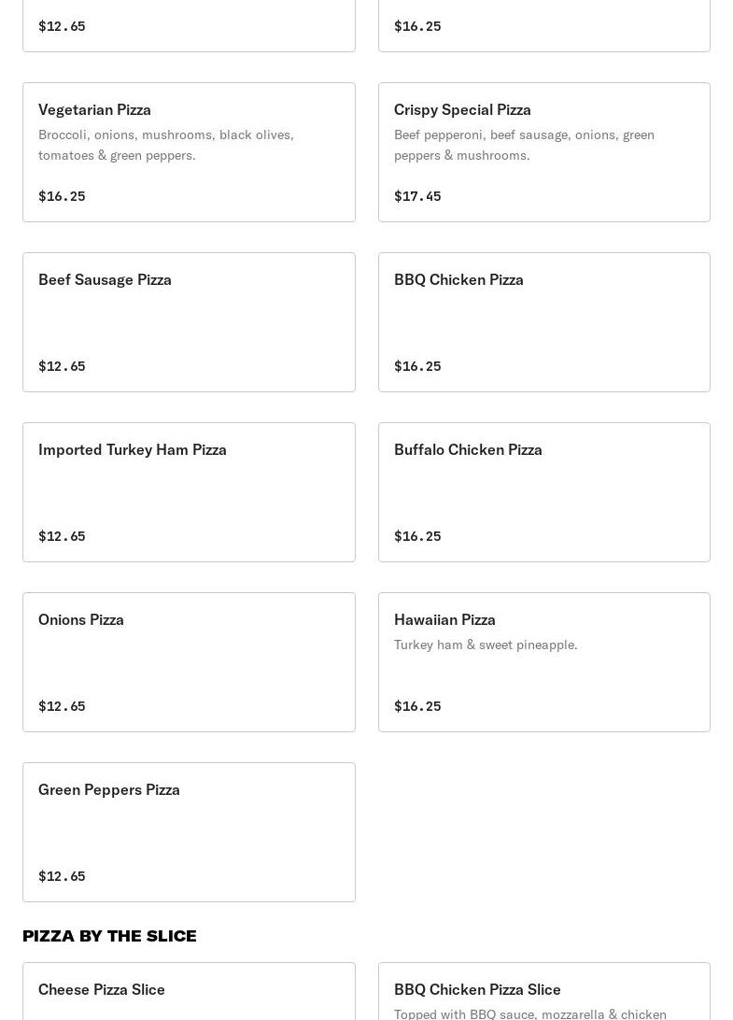Click the Vegetarian Pizza broccoli ingredients description
The height and width of the screenshot is (1020, 733).
tap(166, 145)
